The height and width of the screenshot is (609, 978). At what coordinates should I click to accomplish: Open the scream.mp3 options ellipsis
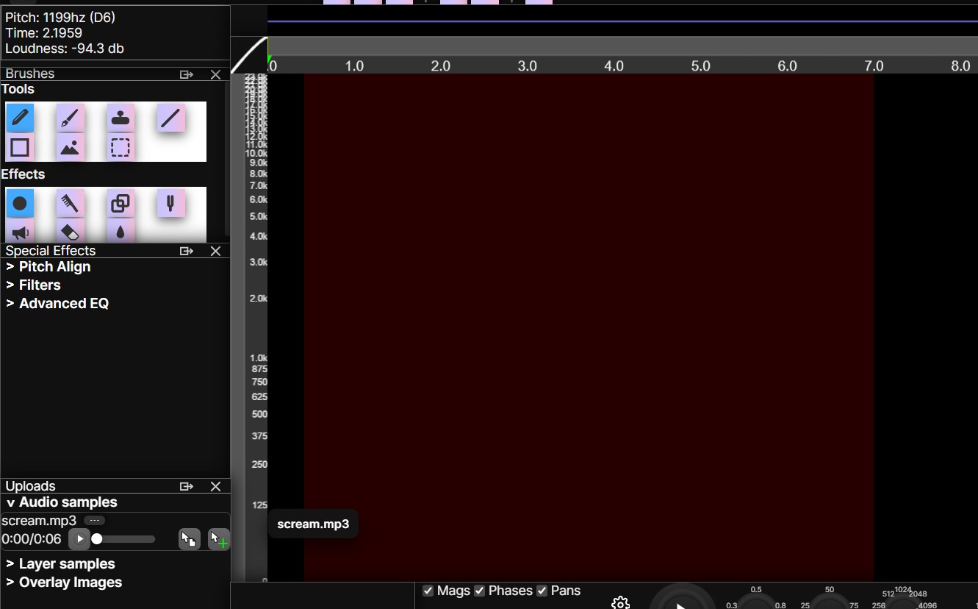pyautogui.click(x=94, y=521)
